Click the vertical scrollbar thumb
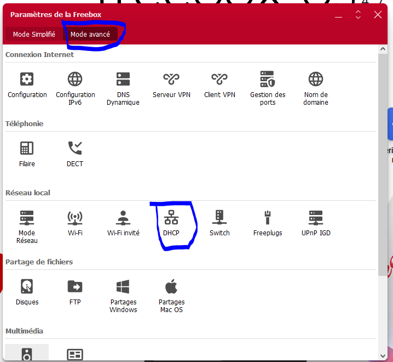This screenshot has width=393, height=362. tap(383, 165)
